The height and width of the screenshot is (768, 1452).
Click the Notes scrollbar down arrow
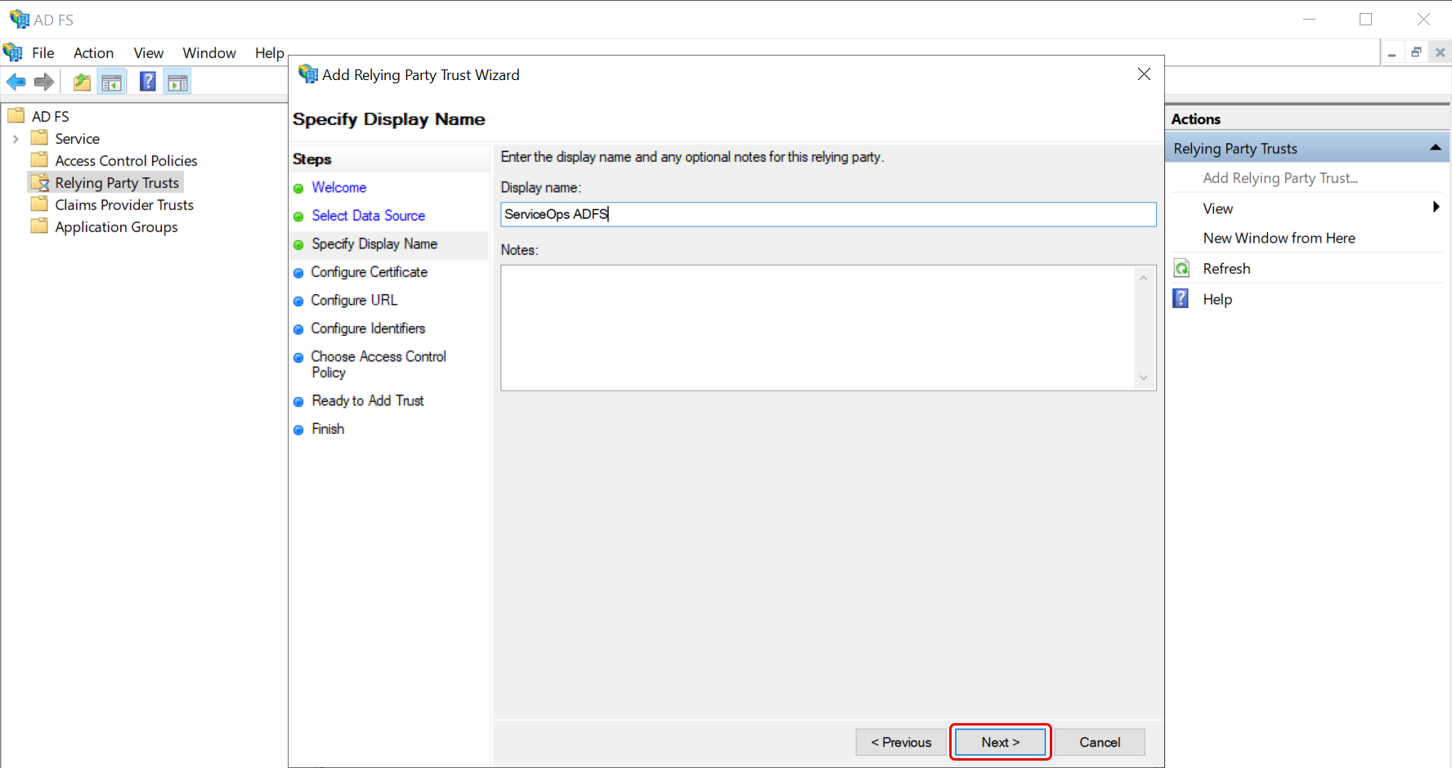coord(1144,377)
